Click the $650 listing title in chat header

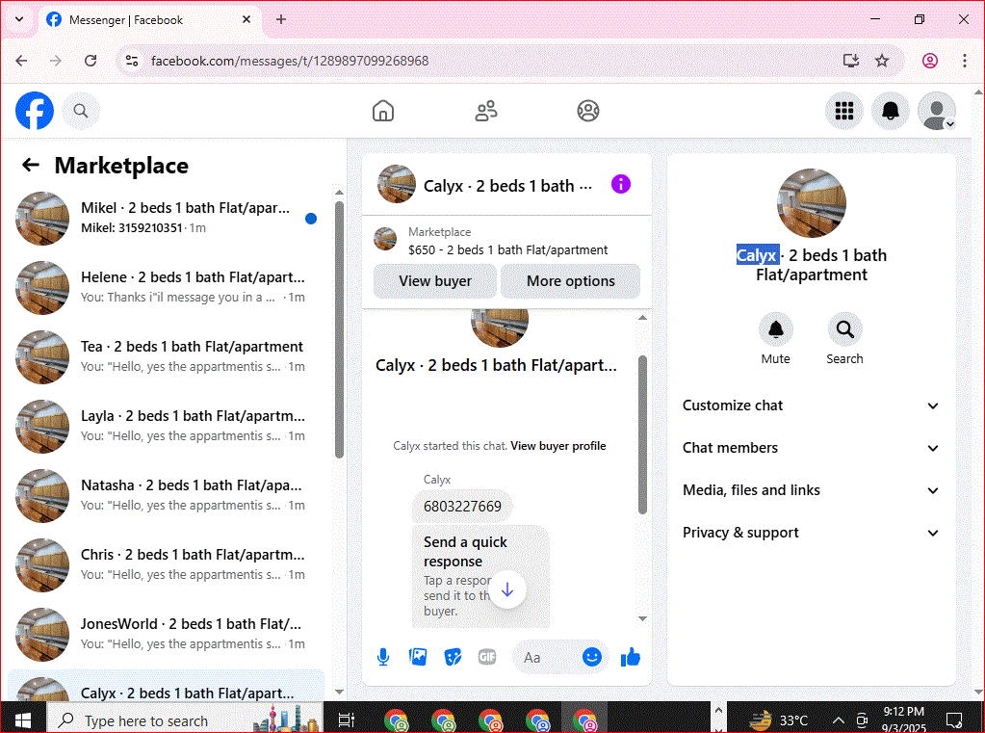click(507, 250)
